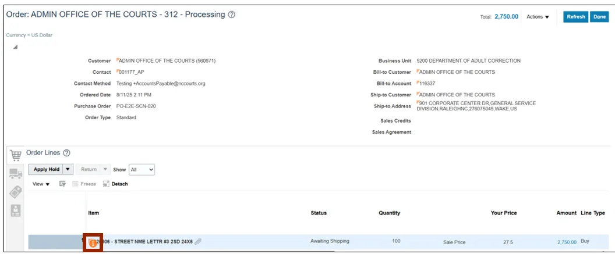Click 5200 DEPARTMENT OF ADULT CORRECTION
The height and width of the screenshot is (254, 615).
[469, 61]
